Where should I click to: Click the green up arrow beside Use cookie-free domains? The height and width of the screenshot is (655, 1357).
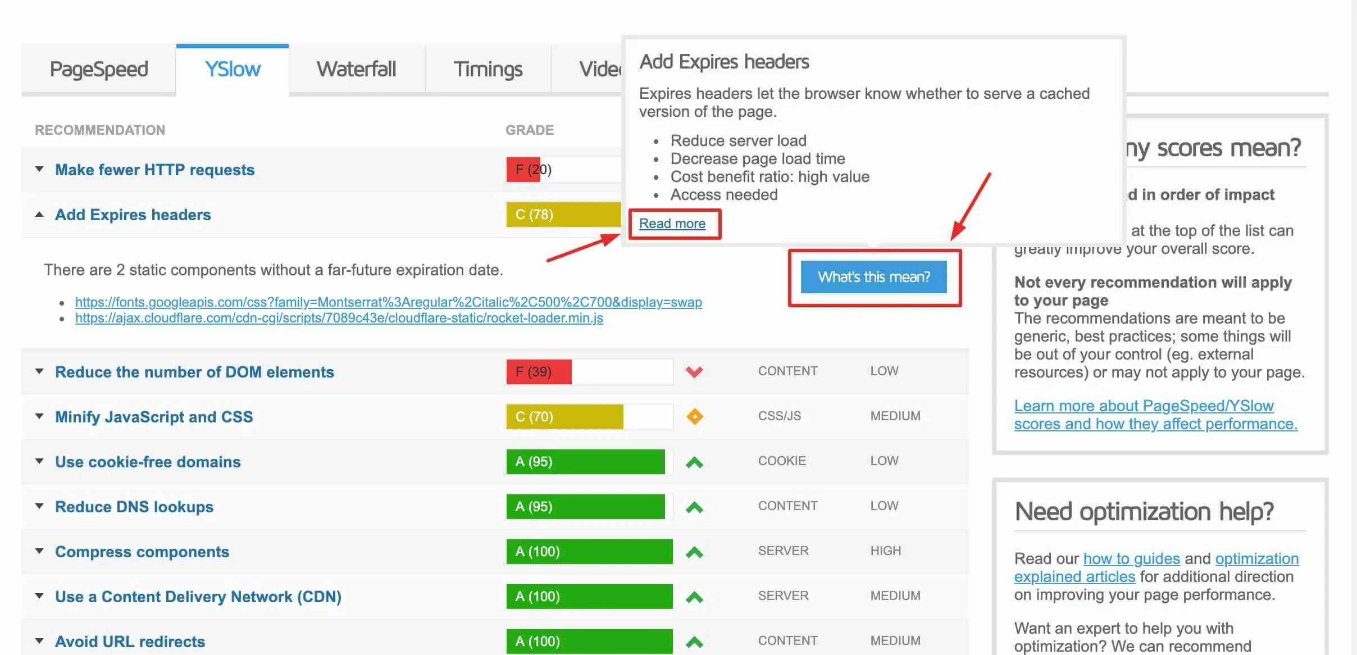(x=695, y=462)
